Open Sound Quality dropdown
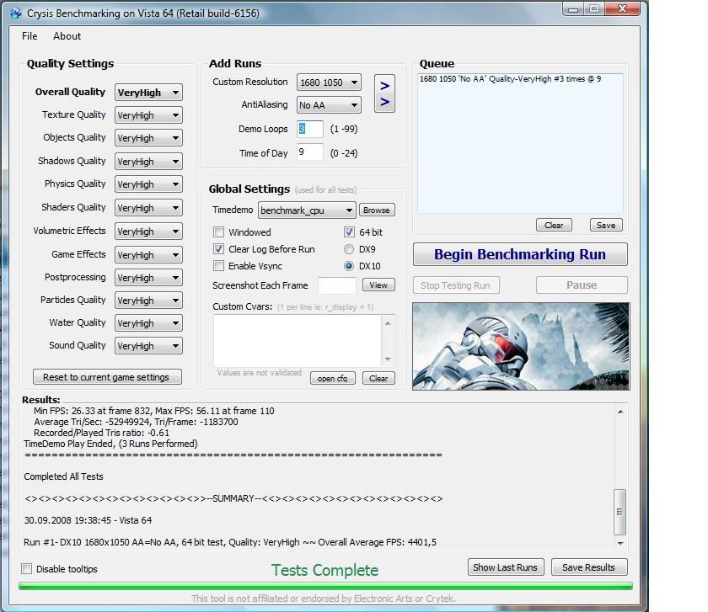This screenshot has width=708, height=612. coord(148,346)
